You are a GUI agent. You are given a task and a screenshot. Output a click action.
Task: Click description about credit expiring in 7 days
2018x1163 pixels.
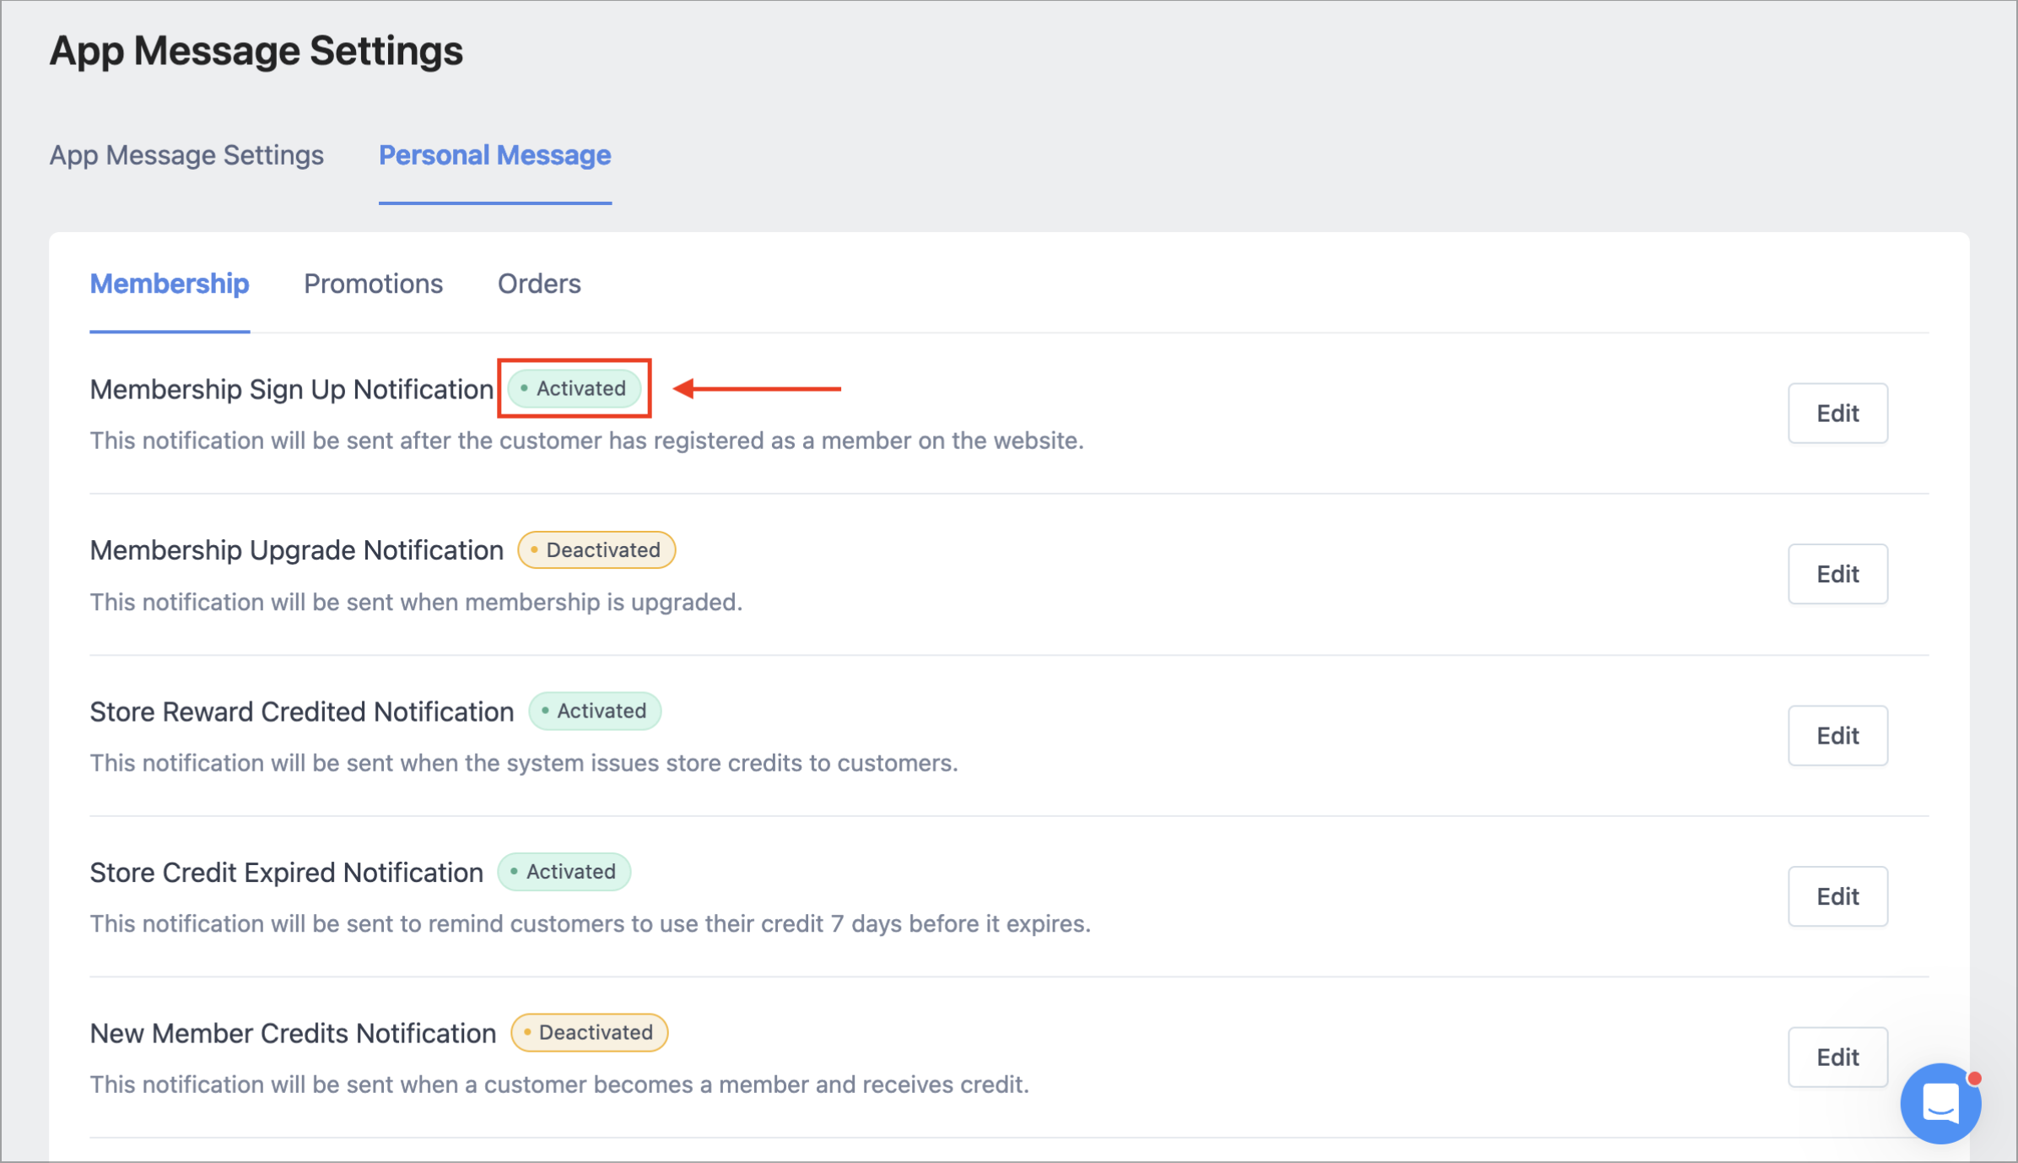click(x=591, y=924)
